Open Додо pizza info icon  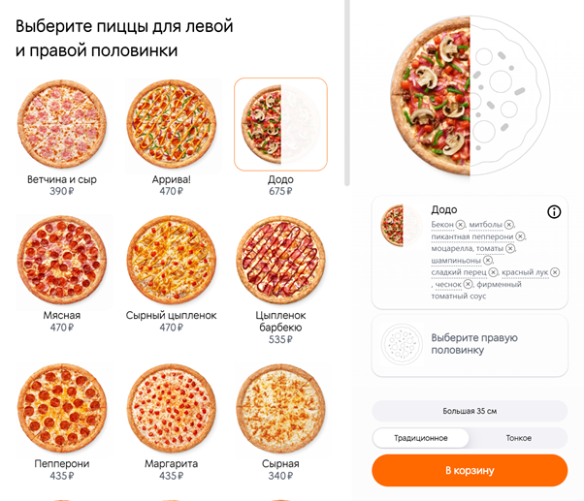[x=554, y=211]
